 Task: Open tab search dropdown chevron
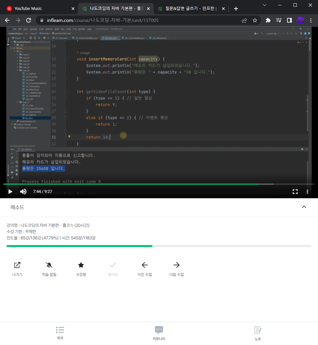[x=265, y=5]
